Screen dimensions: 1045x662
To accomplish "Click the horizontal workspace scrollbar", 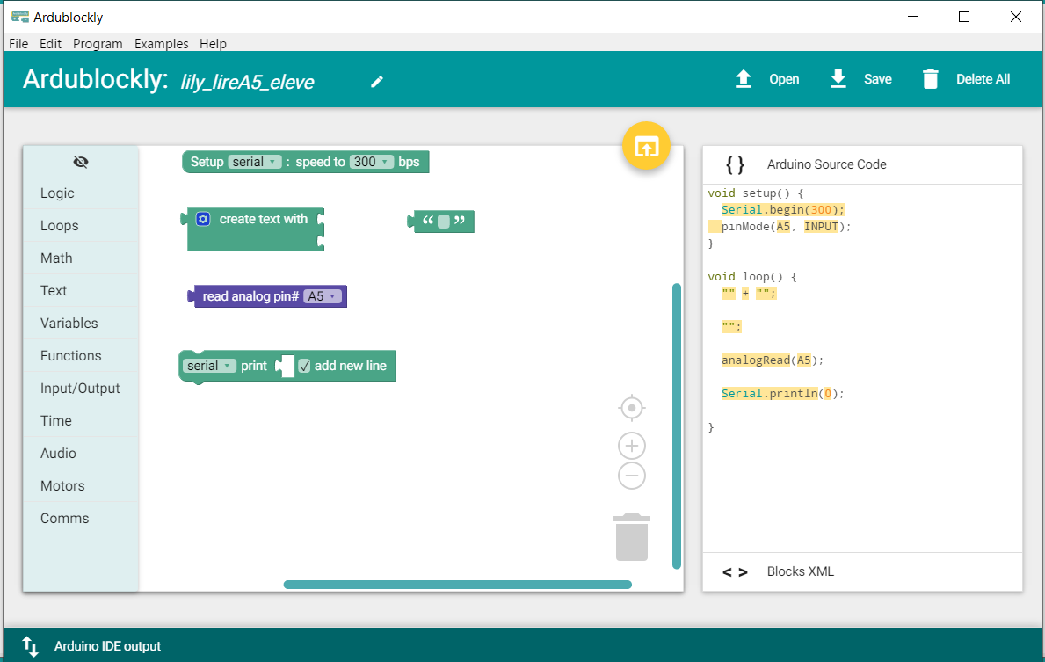I will tap(457, 585).
